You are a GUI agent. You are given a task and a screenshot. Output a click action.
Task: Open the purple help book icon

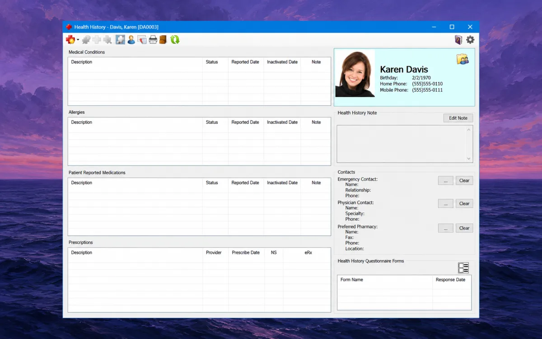click(x=458, y=40)
